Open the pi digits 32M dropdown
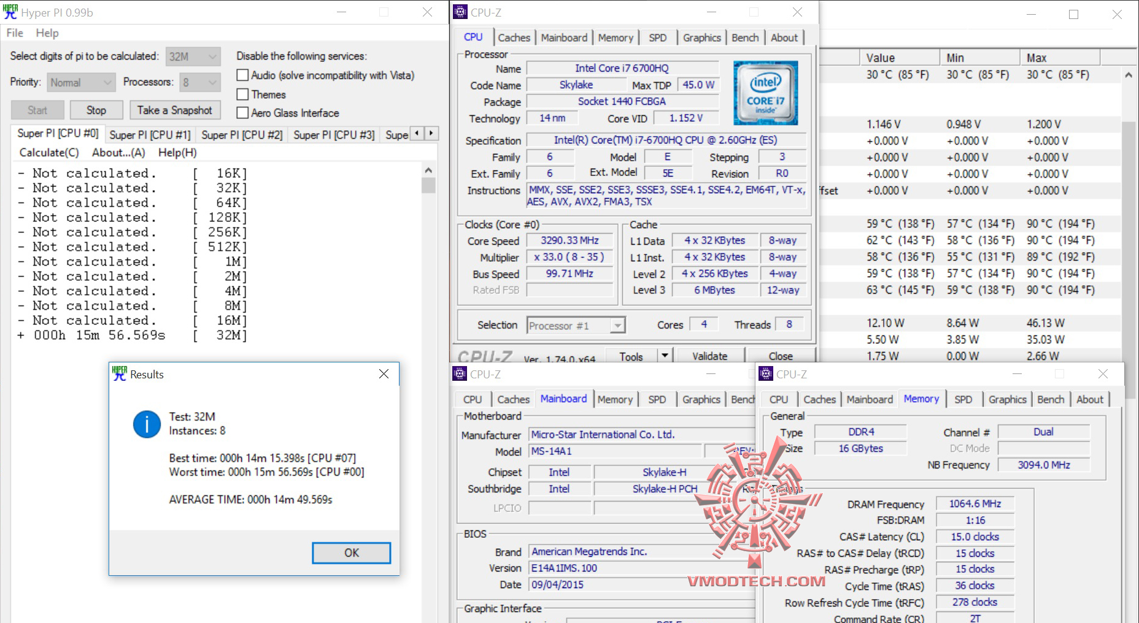Viewport: 1139px width, 623px height. point(193,56)
